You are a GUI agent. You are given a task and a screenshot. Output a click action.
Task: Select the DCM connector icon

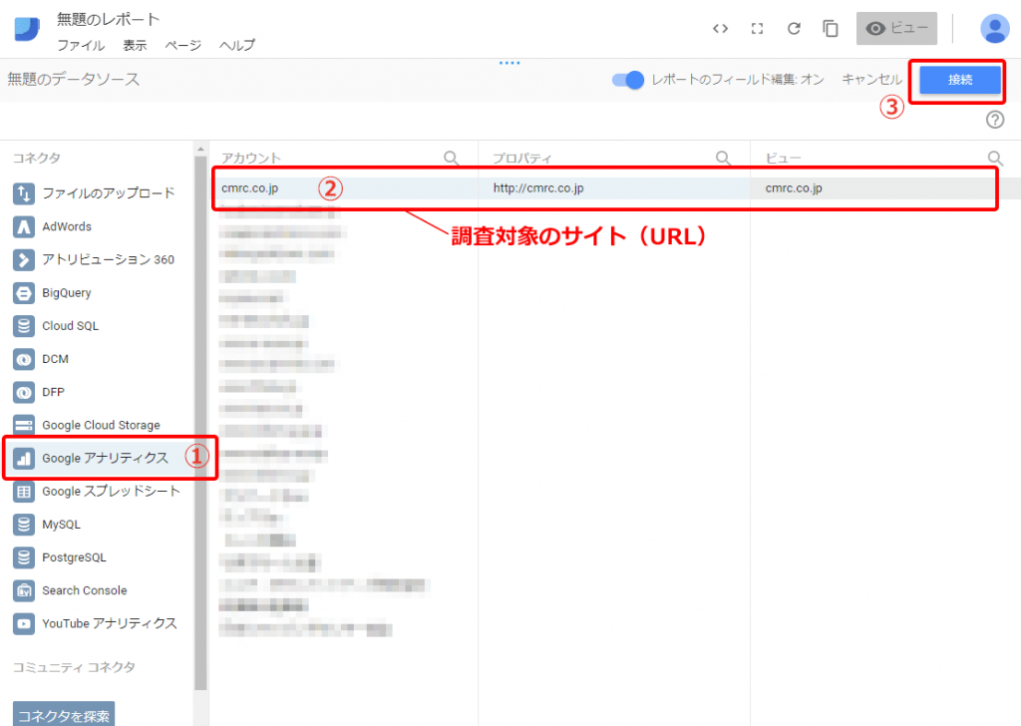[24, 359]
